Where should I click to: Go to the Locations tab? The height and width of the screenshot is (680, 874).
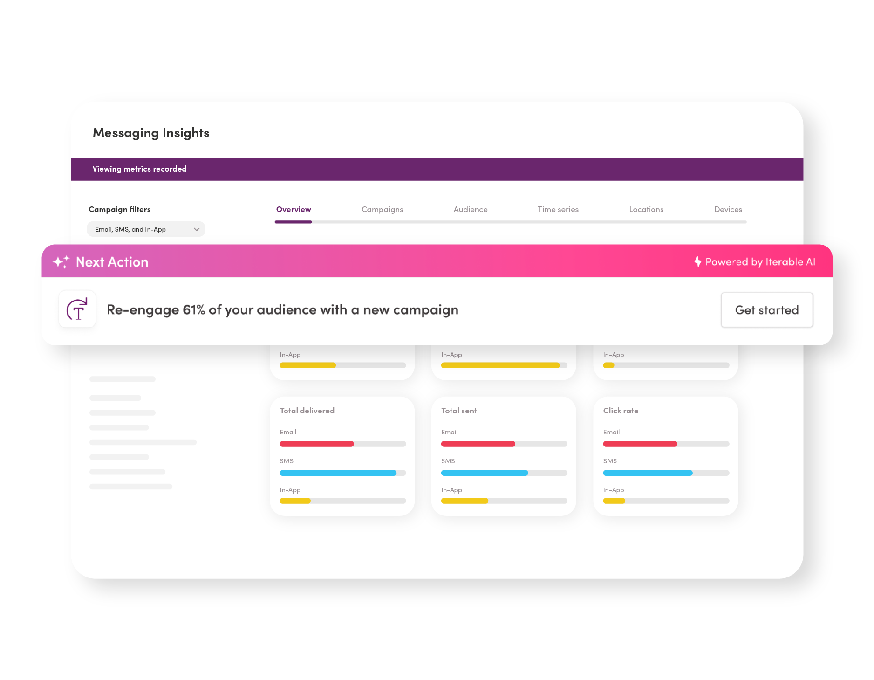point(646,210)
